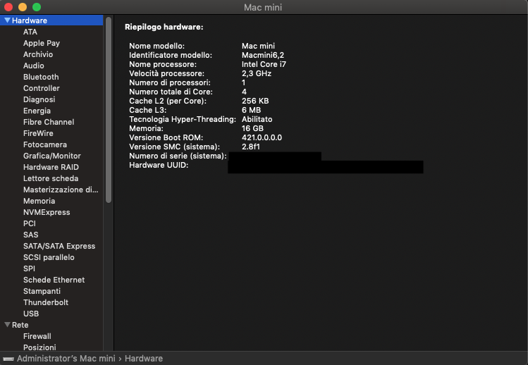The height and width of the screenshot is (365, 528).
Task: Minimize the window with yellow button
Action: (x=23, y=7)
